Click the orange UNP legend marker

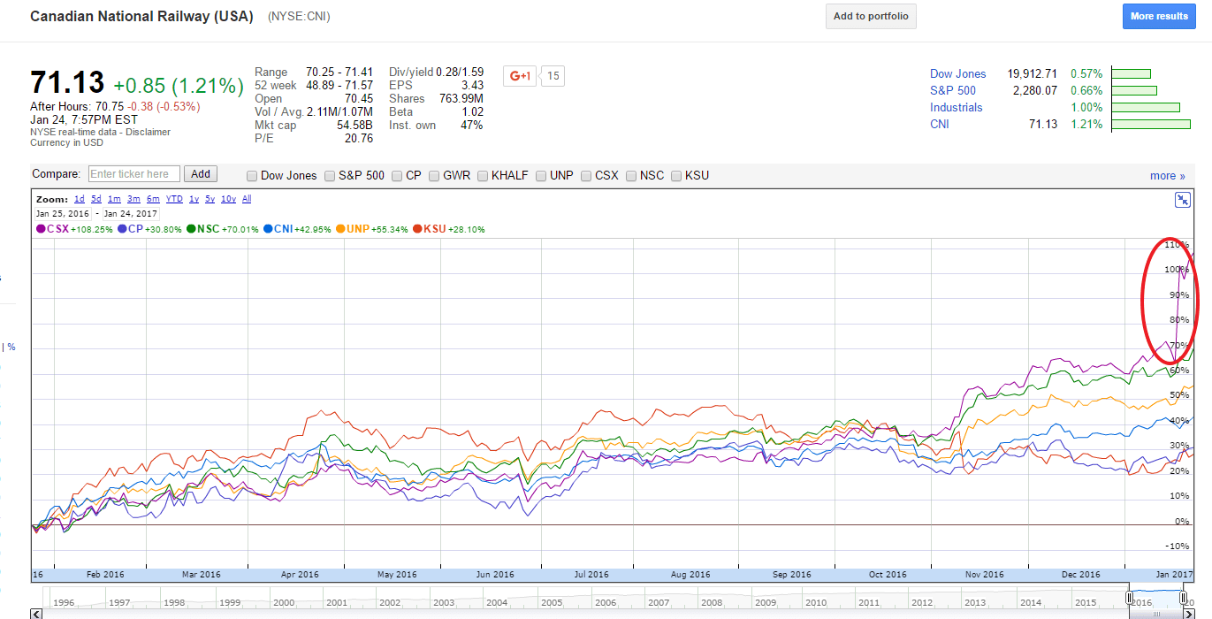click(x=340, y=229)
